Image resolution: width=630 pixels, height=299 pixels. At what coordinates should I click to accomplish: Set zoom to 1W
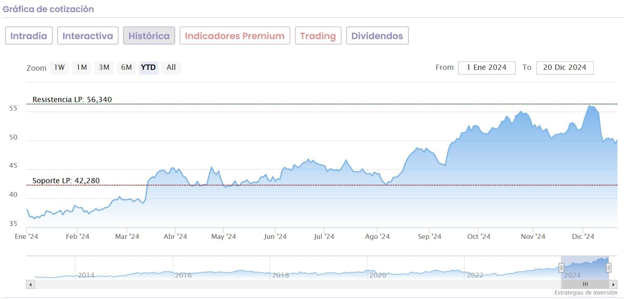pos(59,67)
